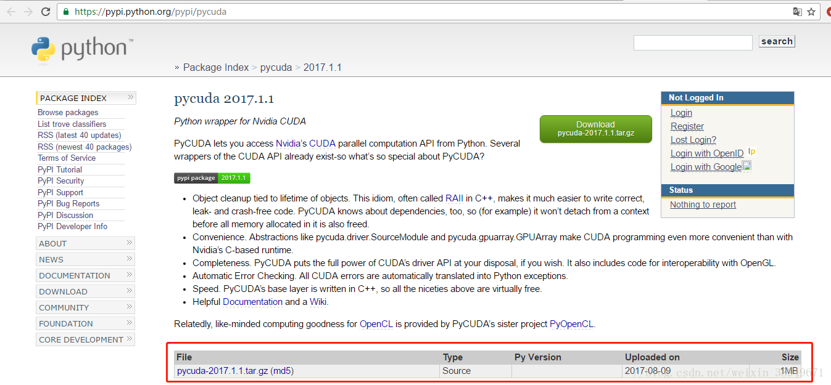The height and width of the screenshot is (385, 831).
Task: Open Browse packages in the sidebar
Action: click(x=68, y=112)
